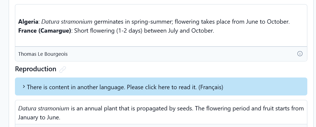316x127 pixels.
Task: Copy the Reproduction section anchor link icon
Action: pos(63,69)
